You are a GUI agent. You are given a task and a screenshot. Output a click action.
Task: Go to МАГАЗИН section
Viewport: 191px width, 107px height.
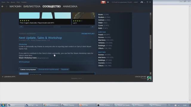coord(15,7)
